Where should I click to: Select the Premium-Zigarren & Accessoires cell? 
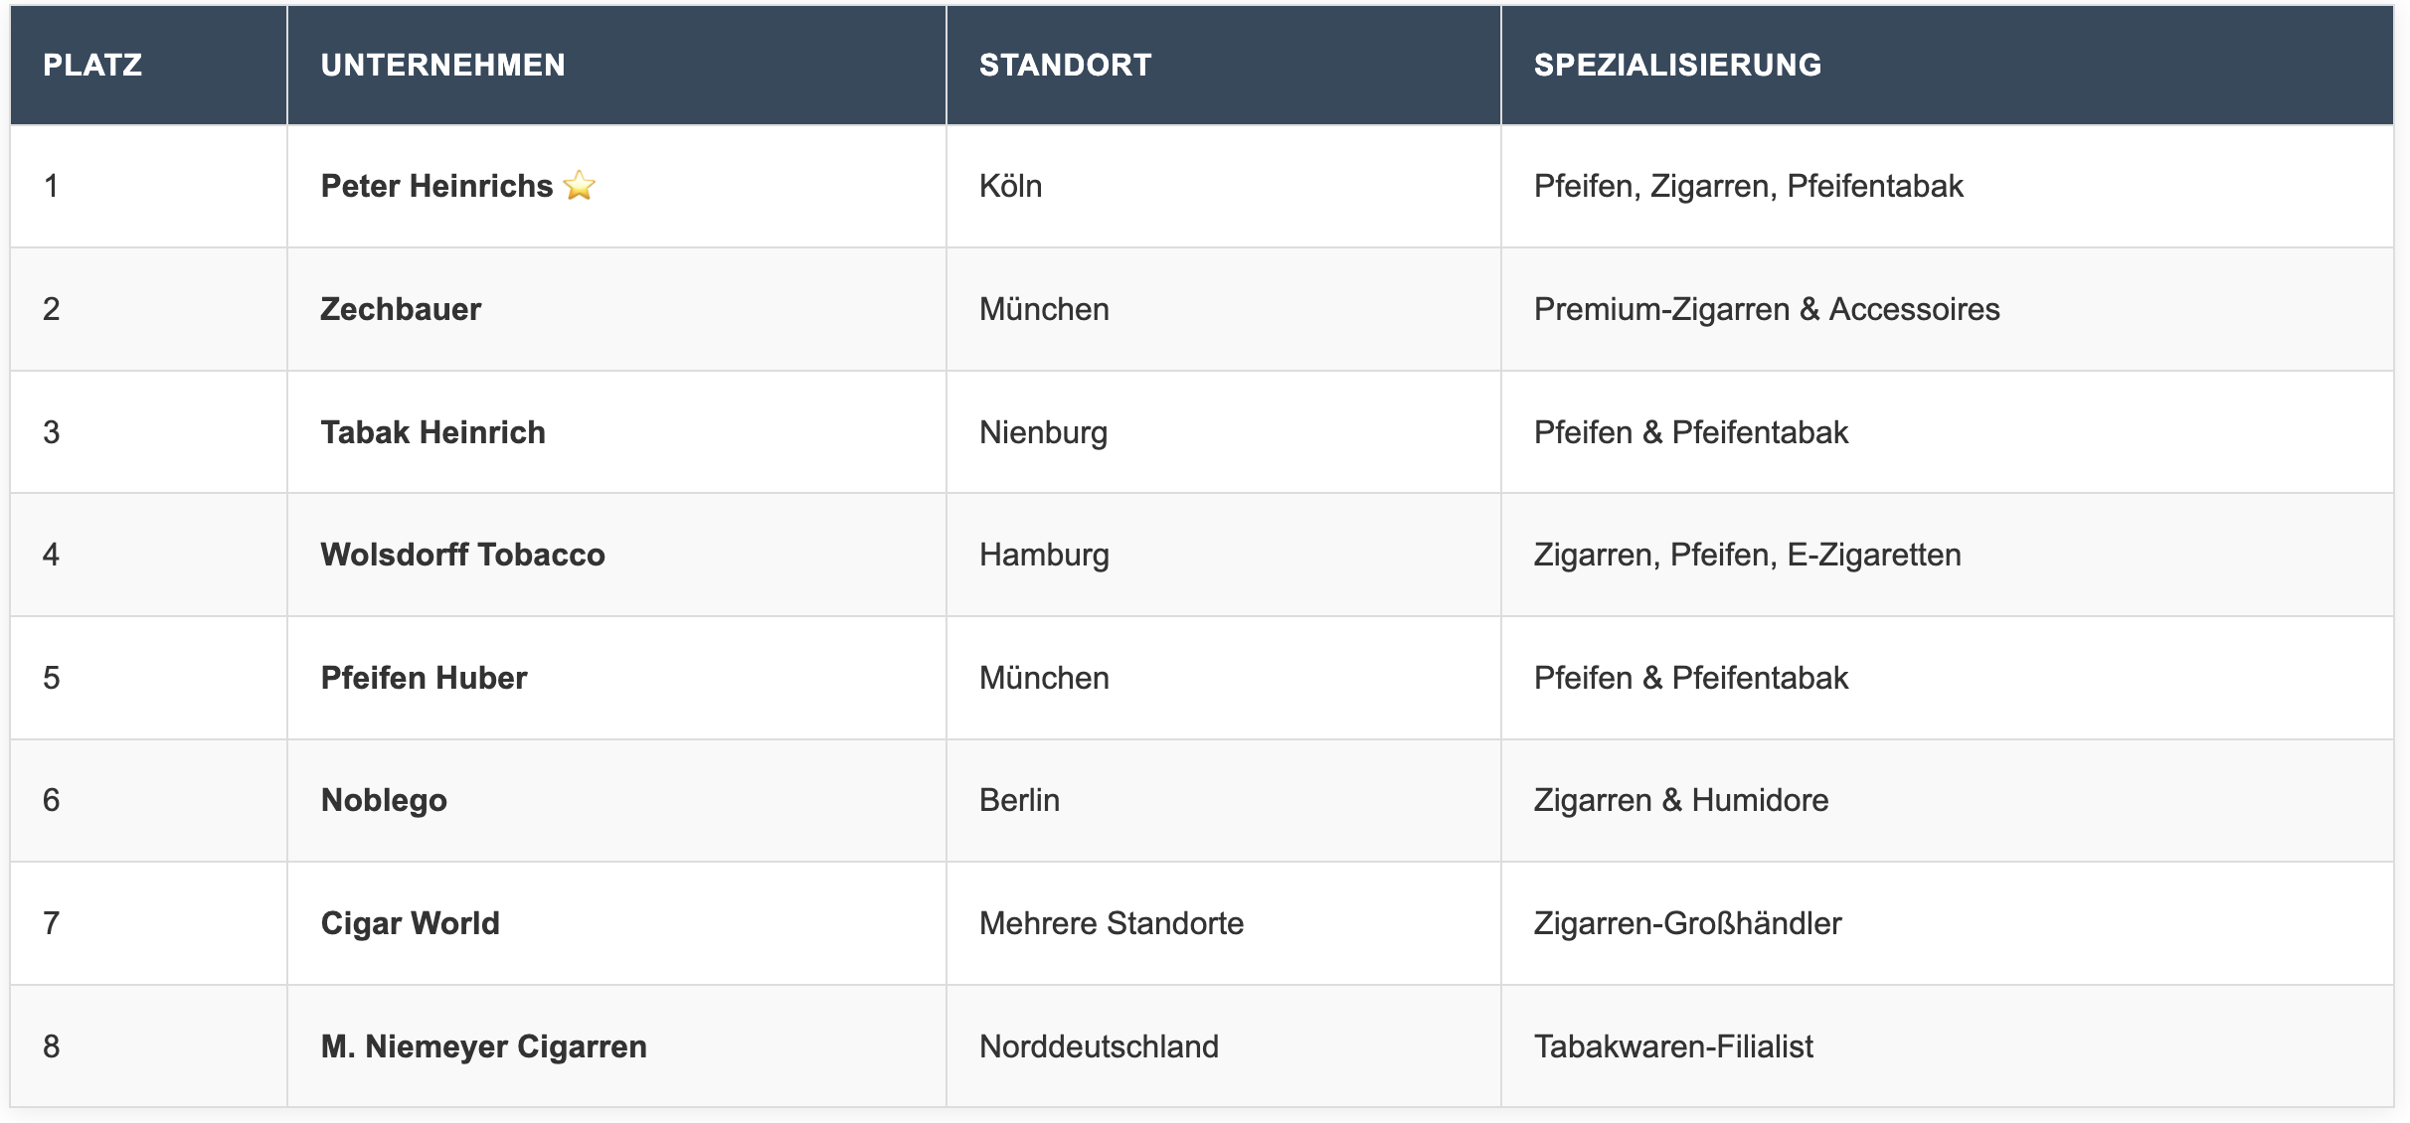(x=1766, y=309)
